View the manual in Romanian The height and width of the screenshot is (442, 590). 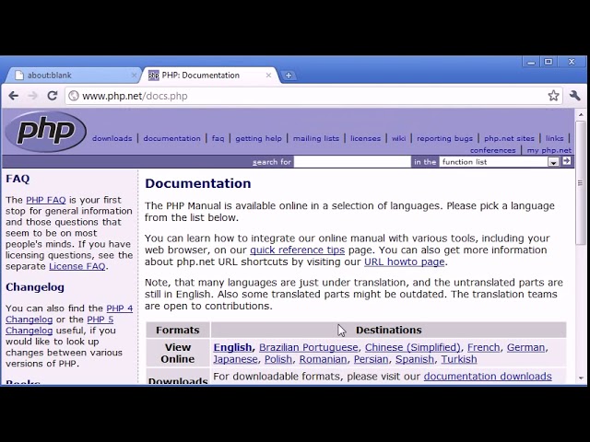(x=323, y=359)
